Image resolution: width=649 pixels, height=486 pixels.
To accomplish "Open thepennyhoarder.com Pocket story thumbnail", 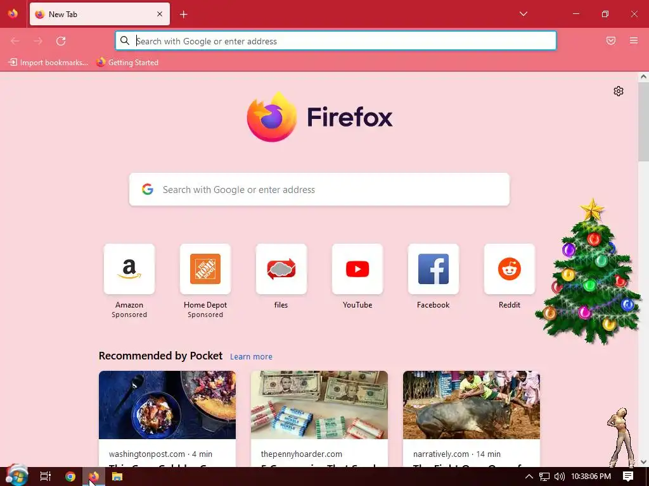I will 319,405.
